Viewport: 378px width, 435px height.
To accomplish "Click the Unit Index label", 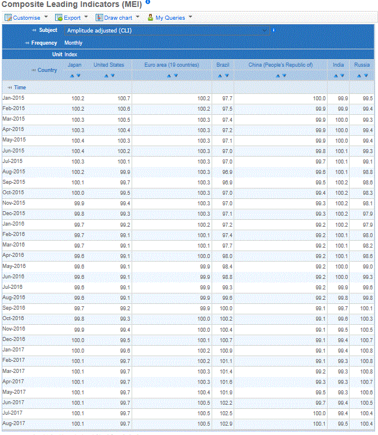I will (x=64, y=55).
